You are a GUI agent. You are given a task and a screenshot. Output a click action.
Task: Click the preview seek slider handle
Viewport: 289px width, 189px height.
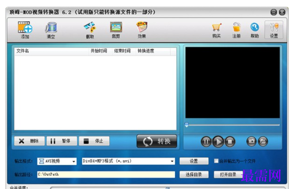[x=187, y=125]
